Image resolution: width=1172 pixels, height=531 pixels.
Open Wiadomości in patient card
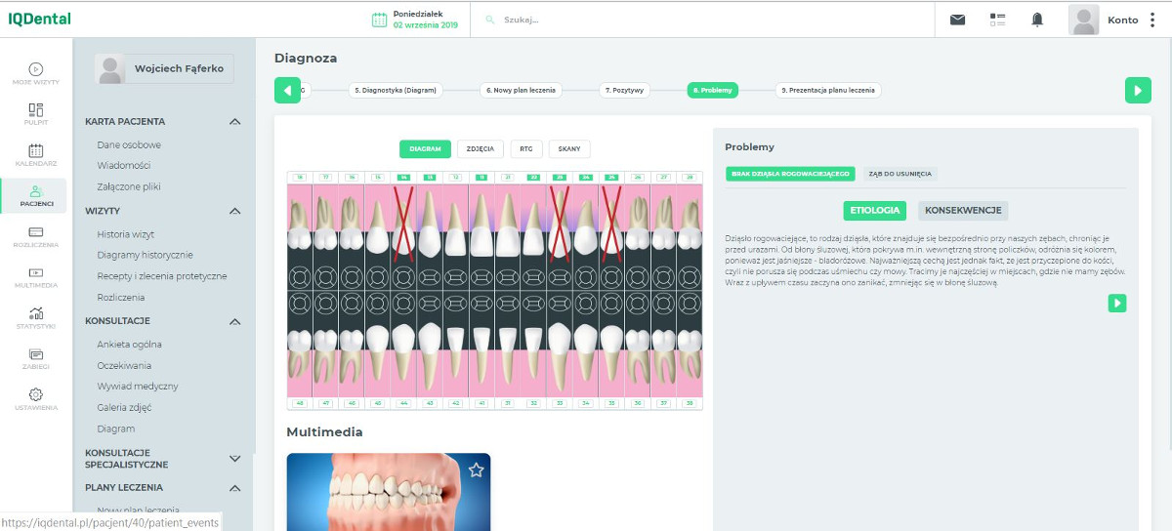(x=124, y=166)
